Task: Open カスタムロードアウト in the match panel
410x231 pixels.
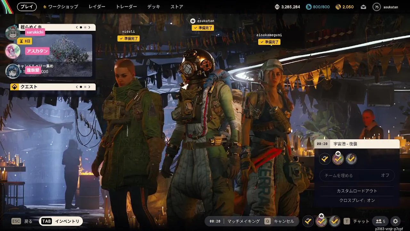Action: 357,191
